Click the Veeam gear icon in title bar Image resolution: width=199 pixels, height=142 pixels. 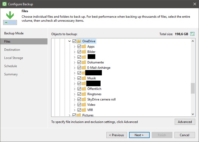point(4,4)
